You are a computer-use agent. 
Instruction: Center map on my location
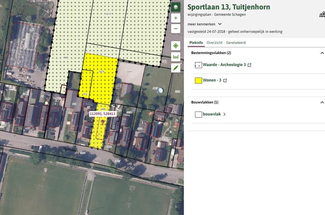176,46
